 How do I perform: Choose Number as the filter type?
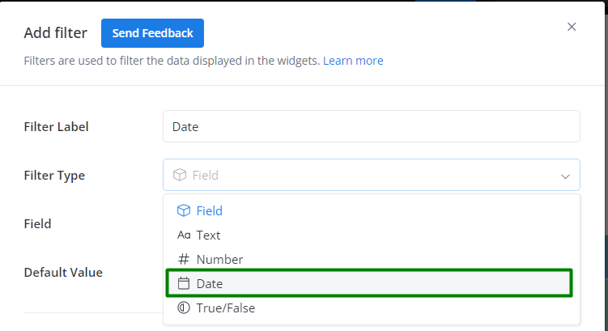coord(372,259)
